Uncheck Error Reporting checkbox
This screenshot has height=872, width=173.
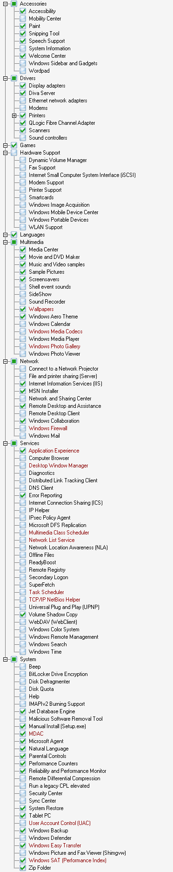point(23,495)
